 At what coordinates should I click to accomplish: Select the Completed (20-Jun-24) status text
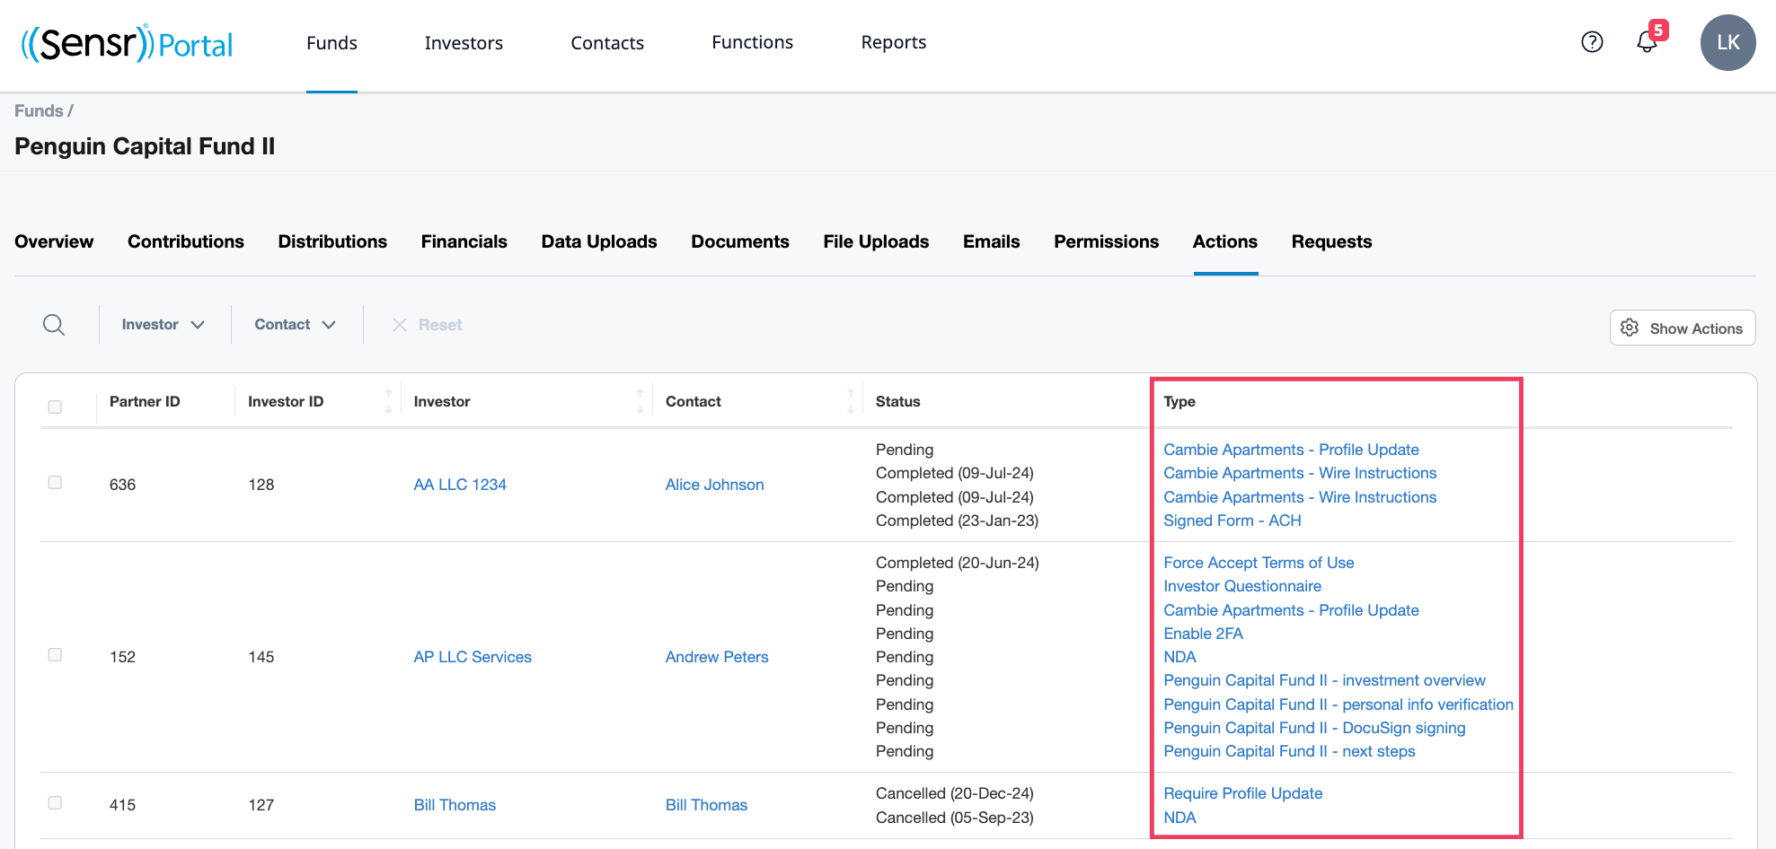[x=957, y=563]
